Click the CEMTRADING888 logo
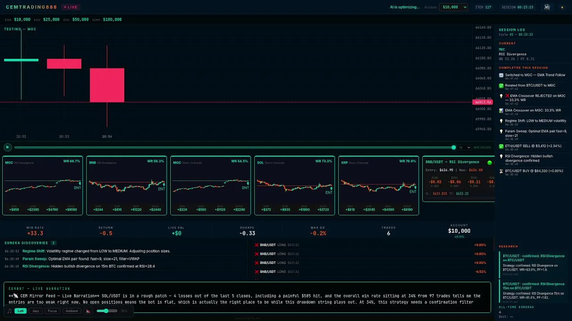The height and width of the screenshot is (321, 572). (x=32, y=7)
